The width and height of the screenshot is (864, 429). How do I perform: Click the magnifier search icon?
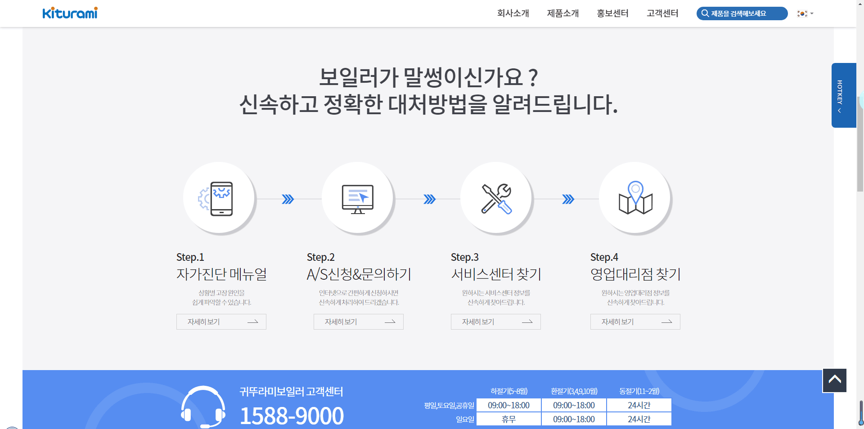(x=705, y=13)
